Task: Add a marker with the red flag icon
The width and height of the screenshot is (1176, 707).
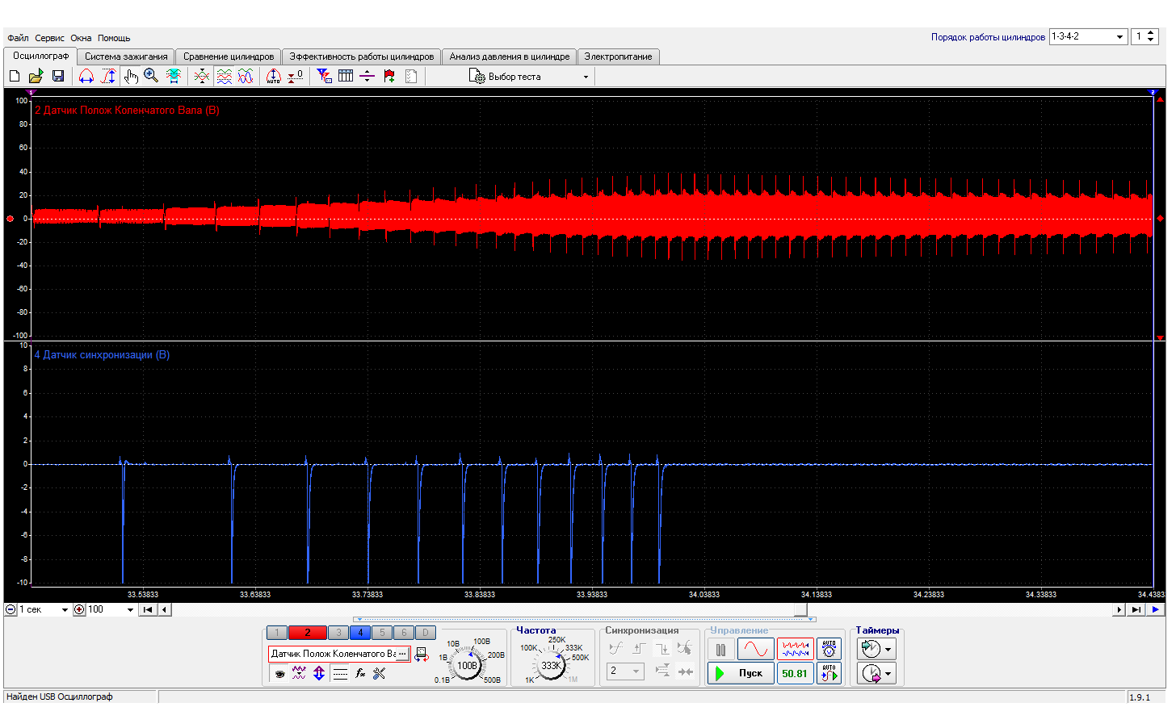Action: pos(389,76)
